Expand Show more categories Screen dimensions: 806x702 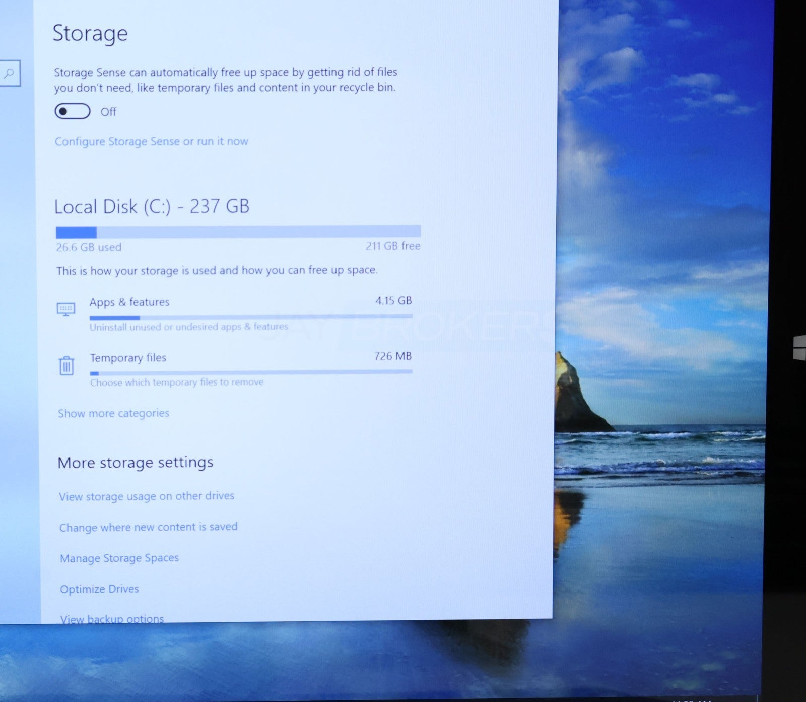(113, 413)
